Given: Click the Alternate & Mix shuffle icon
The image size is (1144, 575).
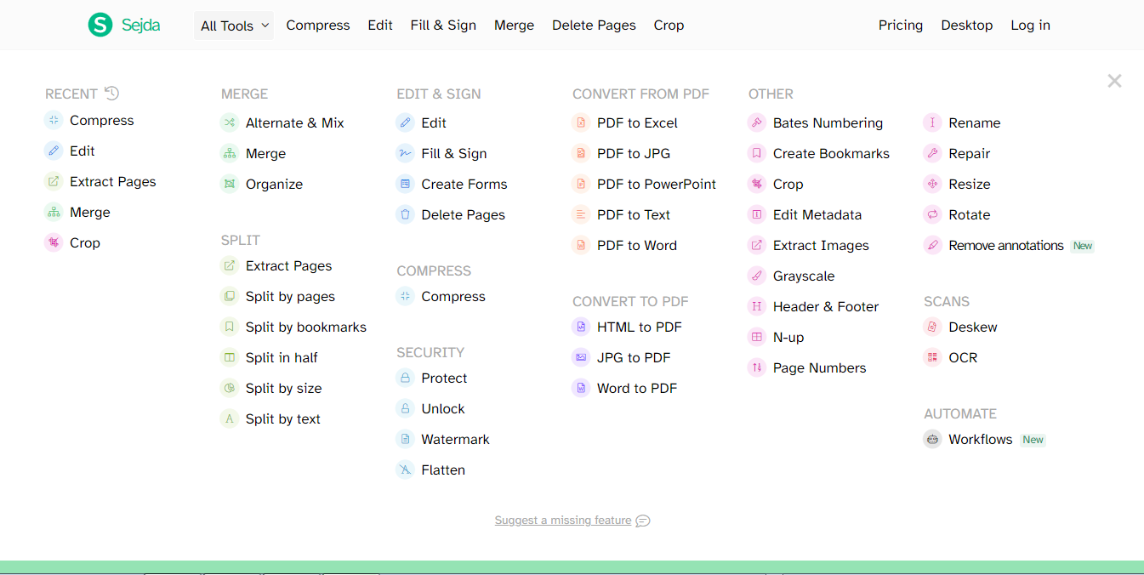Looking at the screenshot, I should (x=229, y=122).
